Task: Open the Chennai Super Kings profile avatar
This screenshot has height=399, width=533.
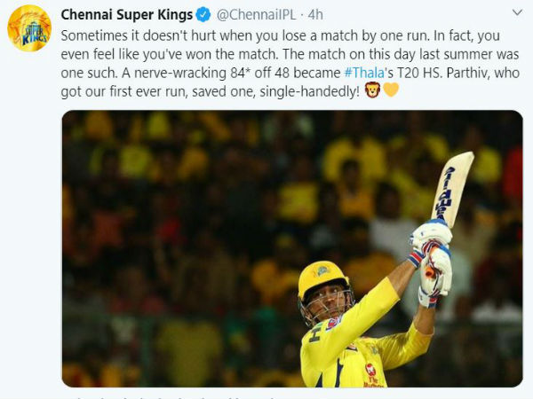Action: tap(29, 27)
